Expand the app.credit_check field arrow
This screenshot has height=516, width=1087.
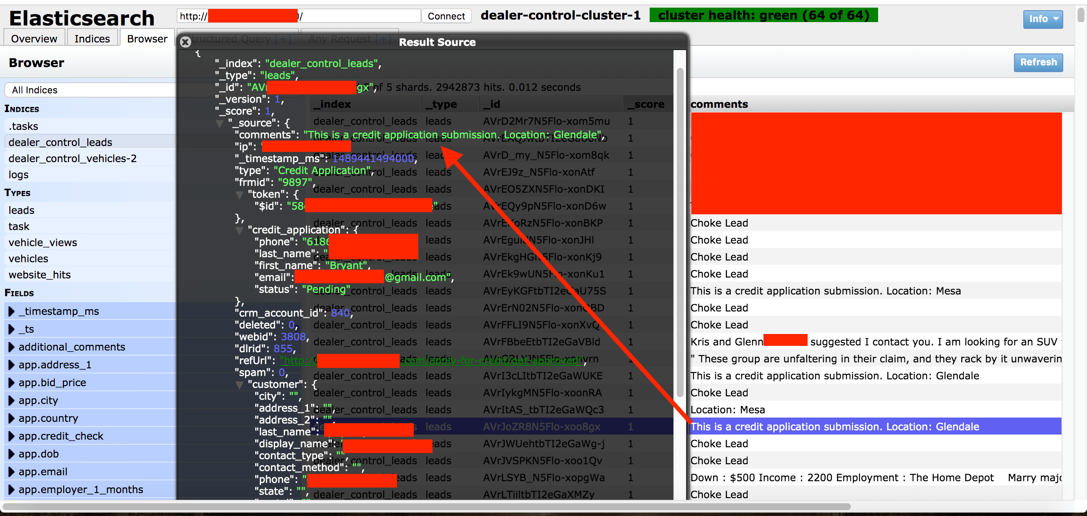click(11, 436)
